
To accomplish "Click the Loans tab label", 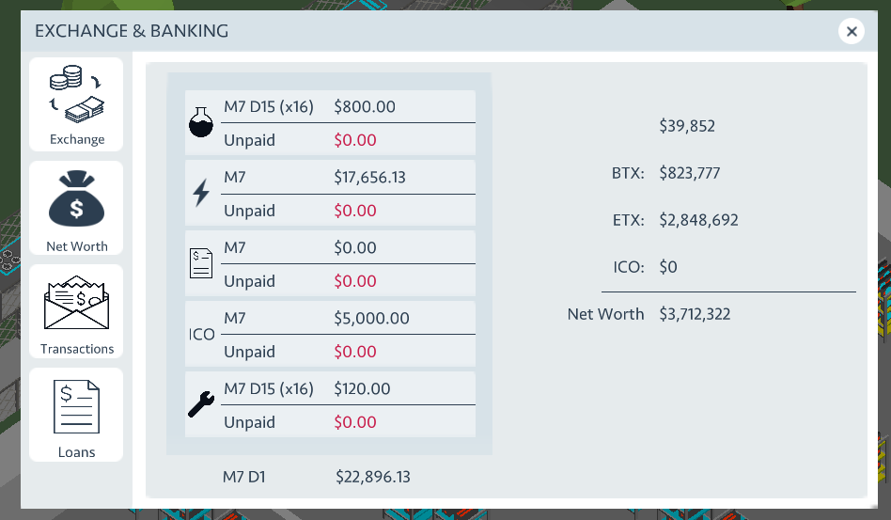I will pos(76,452).
